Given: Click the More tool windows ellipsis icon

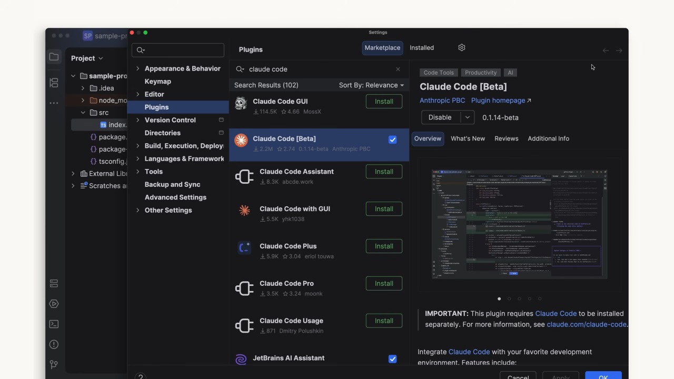Looking at the screenshot, I should click(x=54, y=103).
